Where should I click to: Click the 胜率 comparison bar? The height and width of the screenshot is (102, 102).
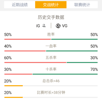51,39
